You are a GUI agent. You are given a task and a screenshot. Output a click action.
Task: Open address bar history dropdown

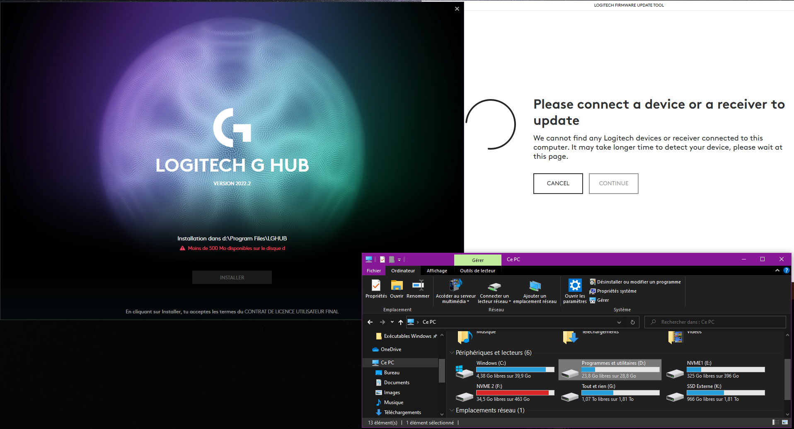(619, 322)
